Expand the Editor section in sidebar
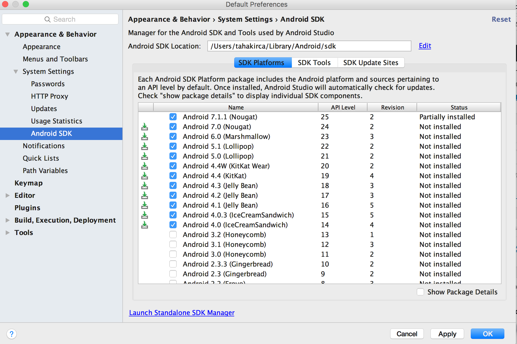 click(x=8, y=196)
